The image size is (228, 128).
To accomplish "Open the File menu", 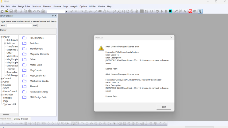I will coord(3,6).
